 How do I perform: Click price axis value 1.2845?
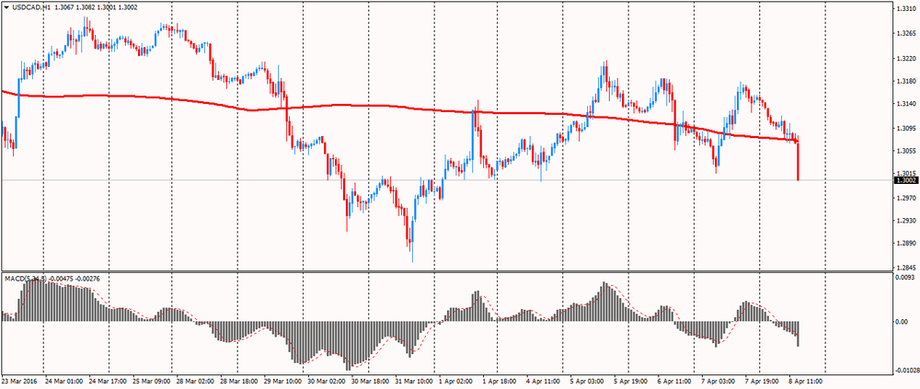coord(906,267)
